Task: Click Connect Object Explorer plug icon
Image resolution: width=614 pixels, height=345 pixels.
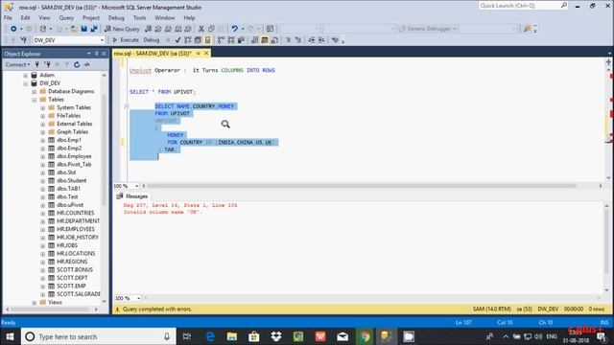Action: point(37,64)
